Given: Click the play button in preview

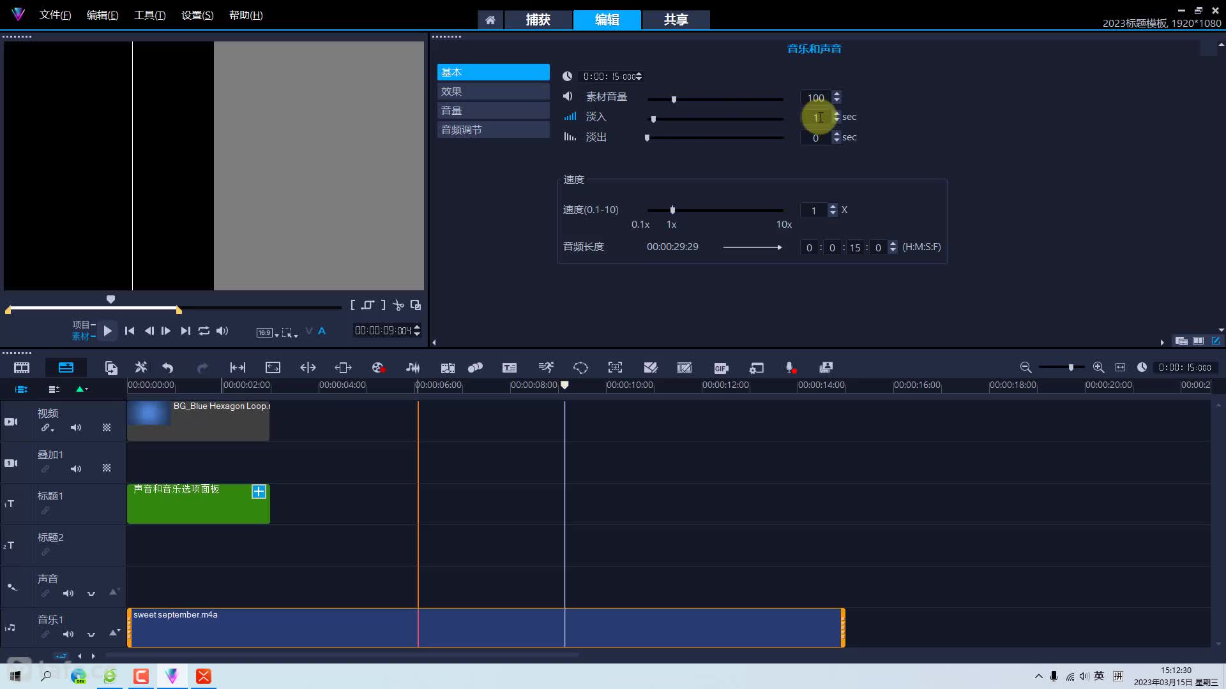Looking at the screenshot, I should [x=107, y=330].
